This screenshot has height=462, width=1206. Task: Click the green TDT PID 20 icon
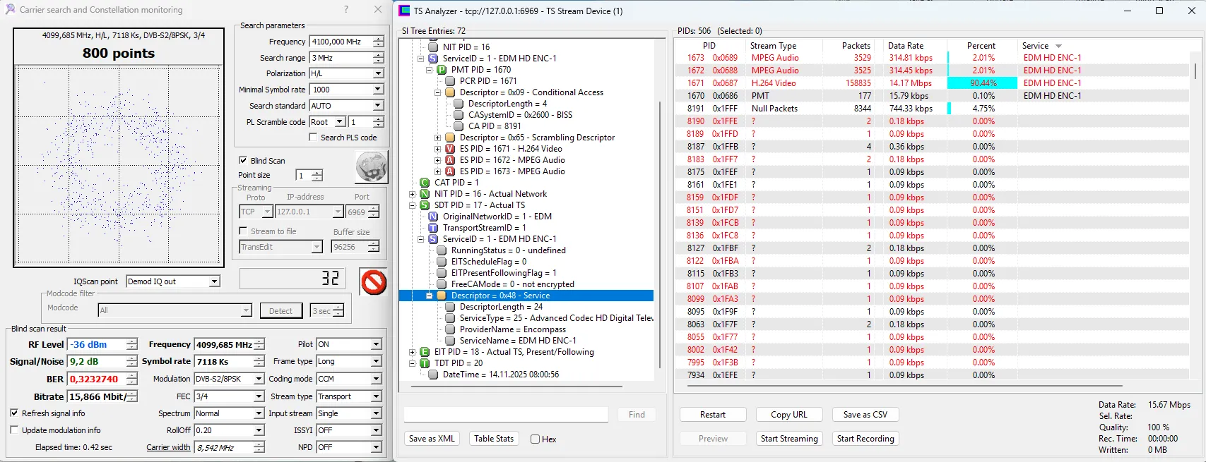(x=425, y=363)
